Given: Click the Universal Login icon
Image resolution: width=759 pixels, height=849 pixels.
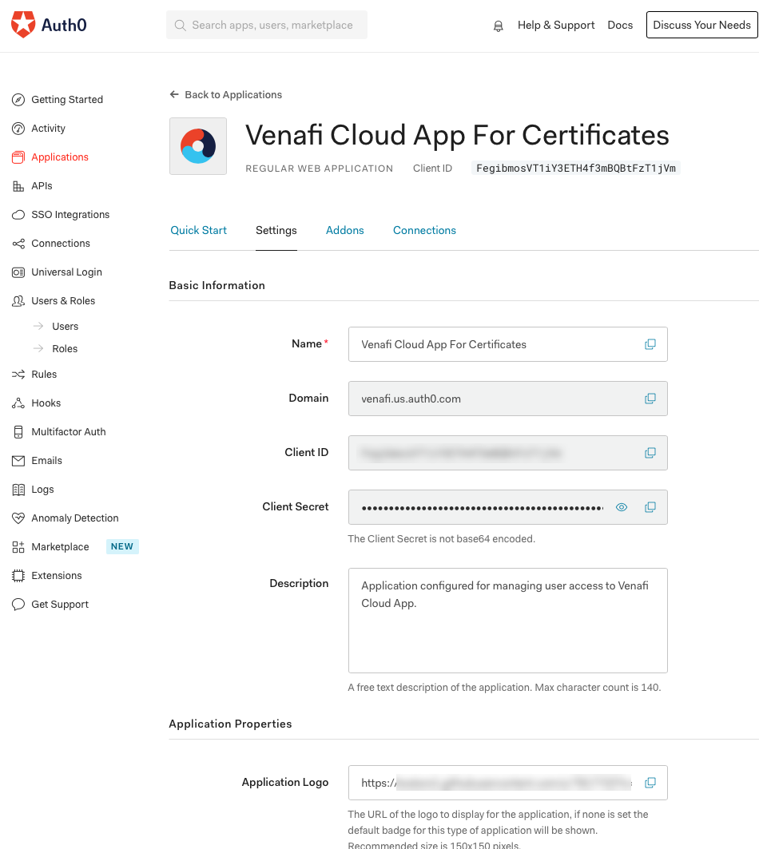Looking at the screenshot, I should [18, 272].
